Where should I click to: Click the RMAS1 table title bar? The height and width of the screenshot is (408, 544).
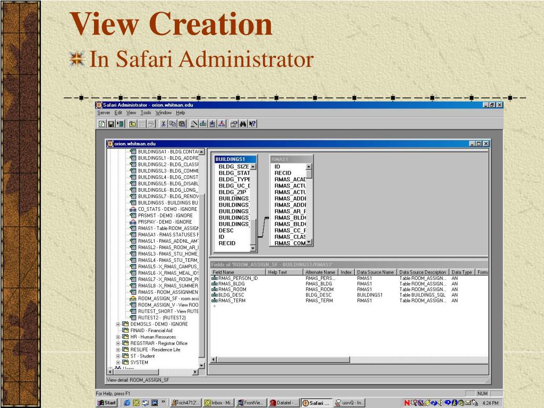(x=291, y=159)
